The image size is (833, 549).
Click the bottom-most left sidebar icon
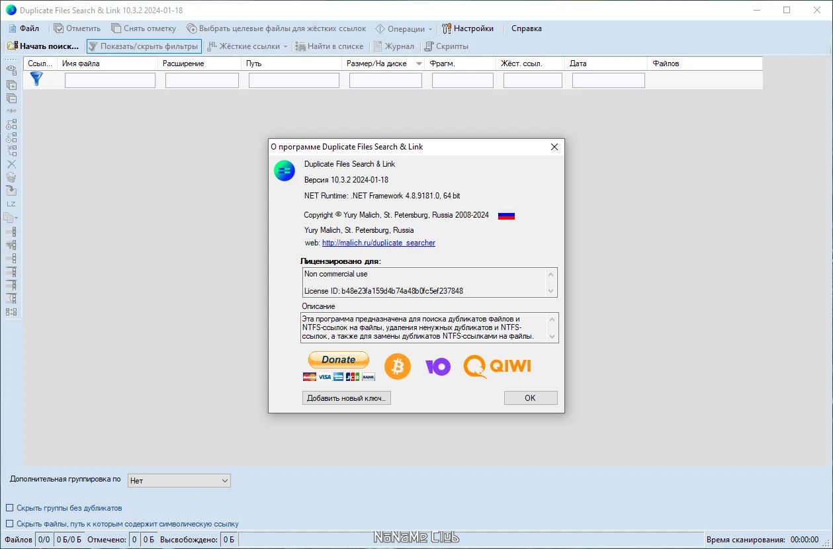[11, 312]
